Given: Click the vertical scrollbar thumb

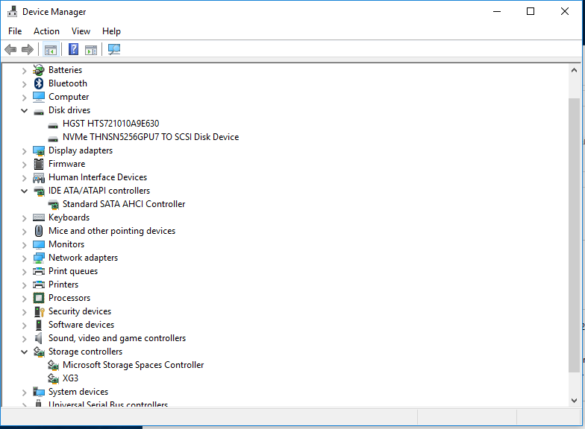Looking at the screenshot, I should tap(575, 235).
